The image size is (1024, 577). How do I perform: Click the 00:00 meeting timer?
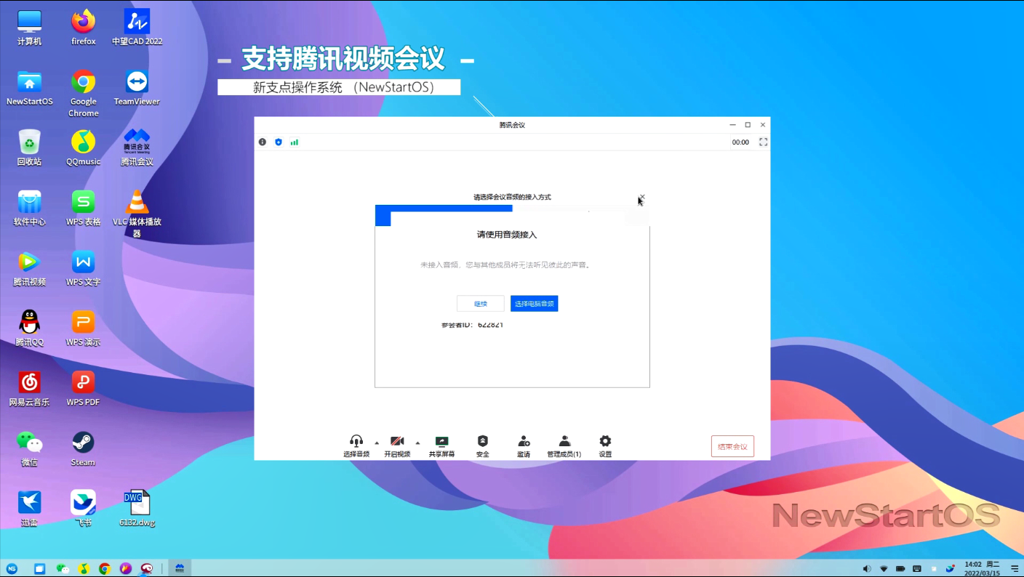pyautogui.click(x=740, y=142)
